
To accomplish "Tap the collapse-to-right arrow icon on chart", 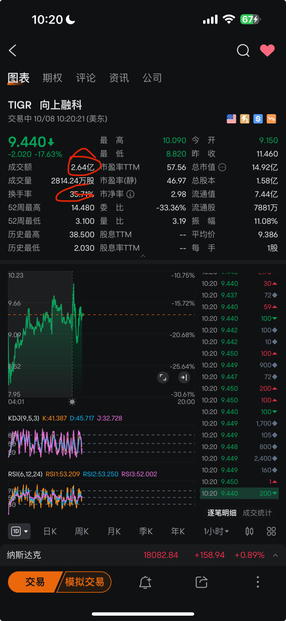I will 184,378.
